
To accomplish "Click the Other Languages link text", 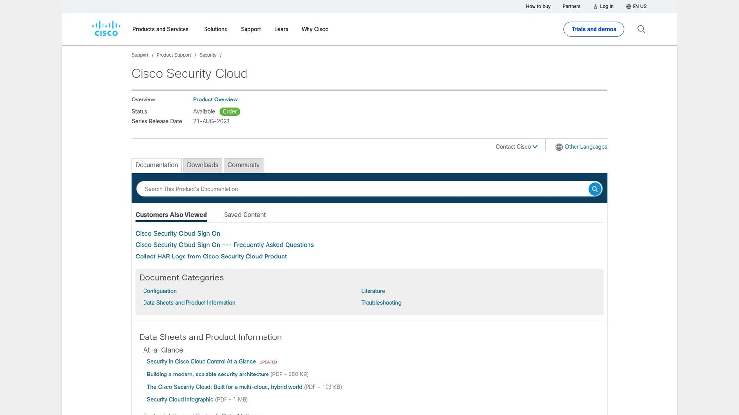I will click(x=586, y=147).
